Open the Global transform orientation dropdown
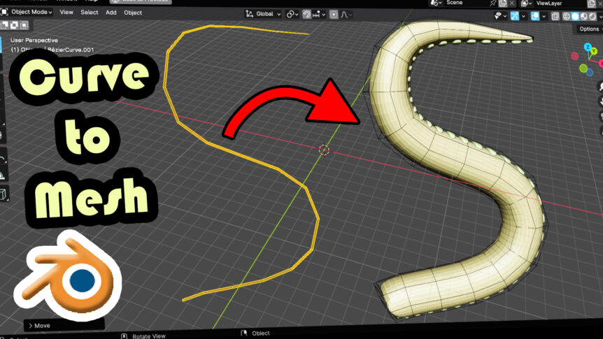 (263, 14)
